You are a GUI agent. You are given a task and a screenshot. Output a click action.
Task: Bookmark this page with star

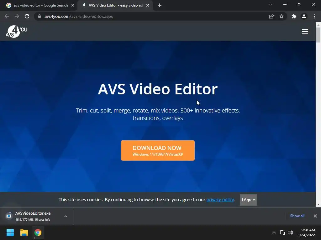tap(282, 16)
